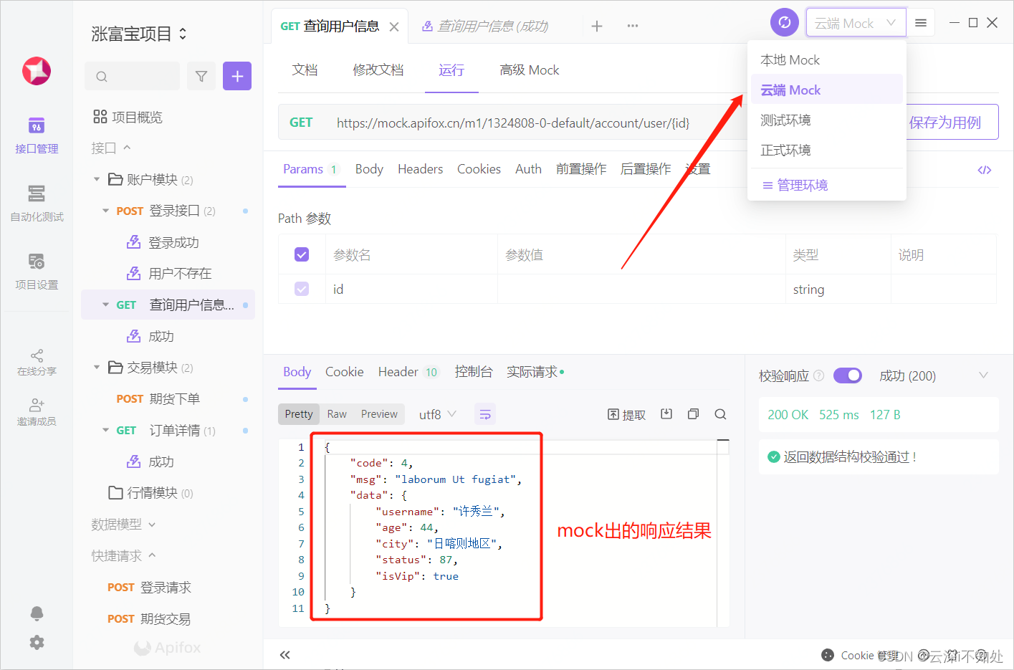Open the utf8 encoding dropdown
Screen dimensions: 1014x670
click(x=437, y=414)
